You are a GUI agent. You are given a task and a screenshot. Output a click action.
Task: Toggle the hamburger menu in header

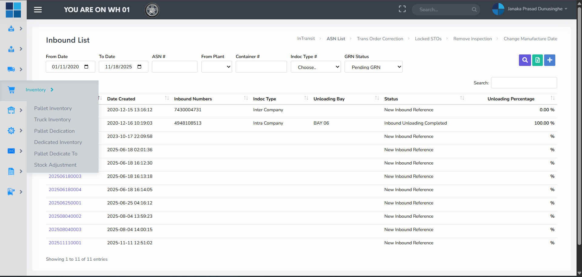pyautogui.click(x=38, y=10)
